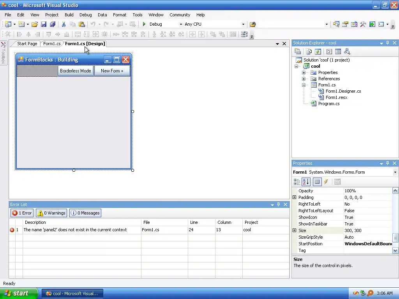This screenshot has height=299, width=399.
Task: Toggle the 1 Error filter button
Action: click(x=22, y=213)
